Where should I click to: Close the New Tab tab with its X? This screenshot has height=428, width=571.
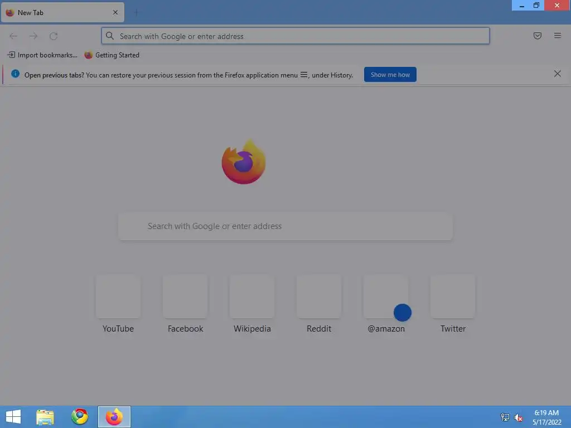click(115, 13)
